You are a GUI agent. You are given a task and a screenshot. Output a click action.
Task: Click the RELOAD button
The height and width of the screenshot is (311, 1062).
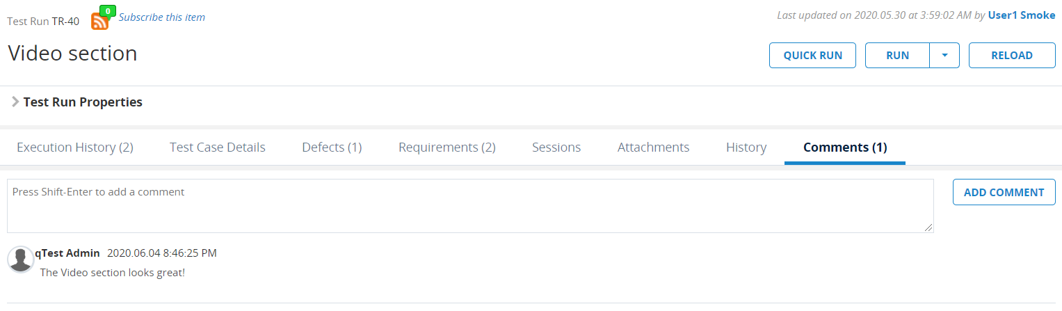click(x=1012, y=56)
